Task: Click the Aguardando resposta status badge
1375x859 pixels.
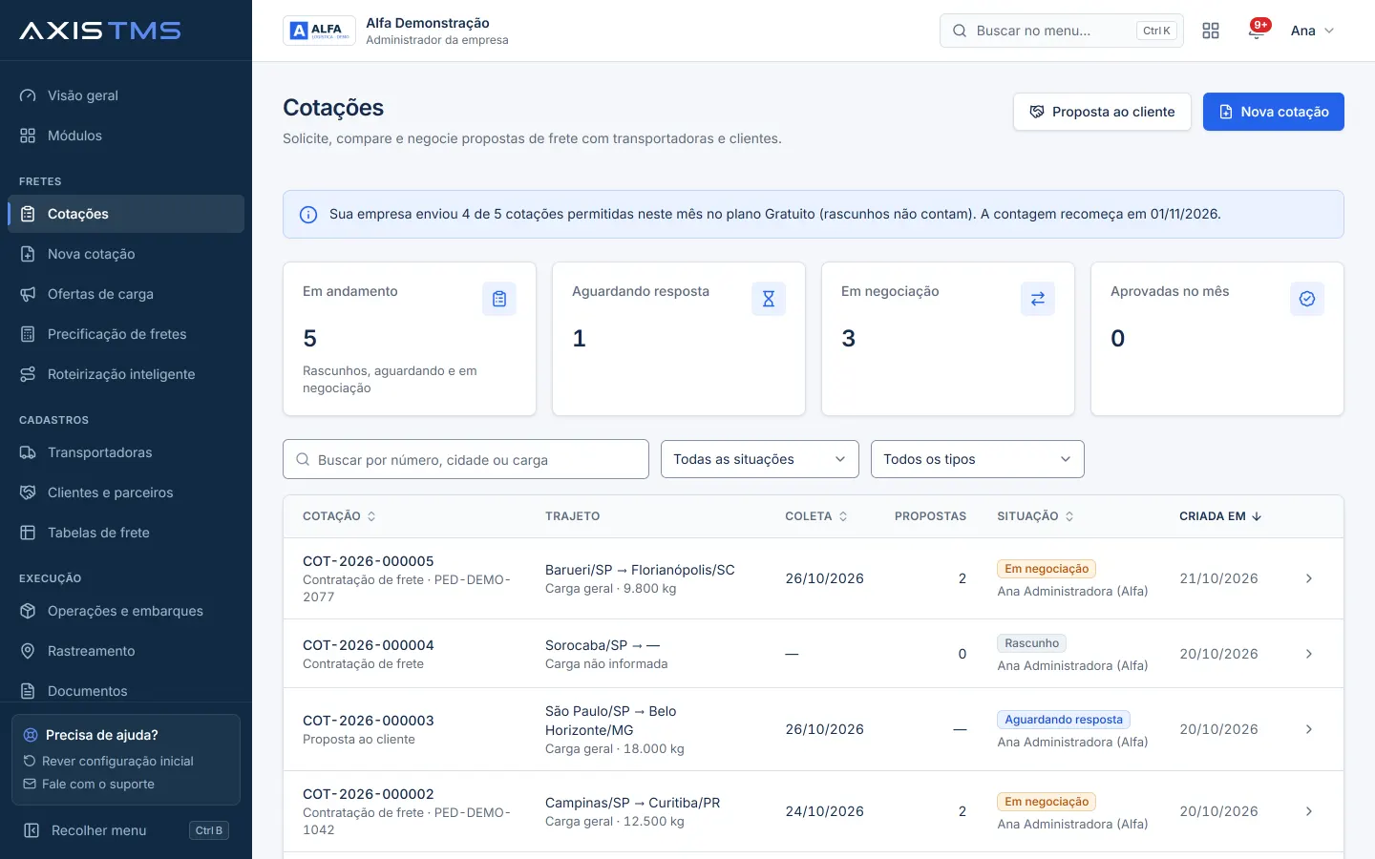Action: coord(1064,720)
